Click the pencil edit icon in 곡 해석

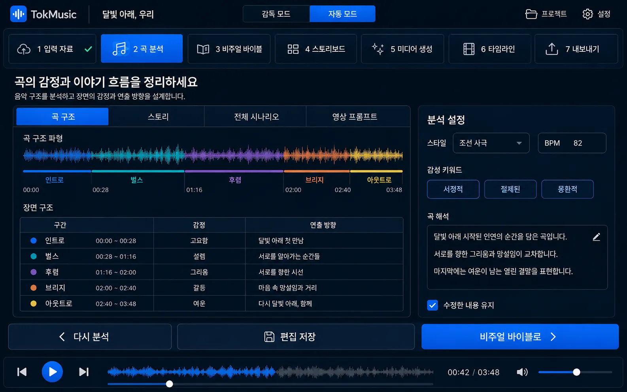pos(597,237)
